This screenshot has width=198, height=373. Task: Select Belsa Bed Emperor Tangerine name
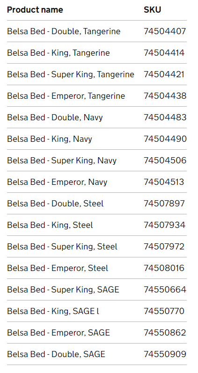pyautogui.click(x=66, y=96)
